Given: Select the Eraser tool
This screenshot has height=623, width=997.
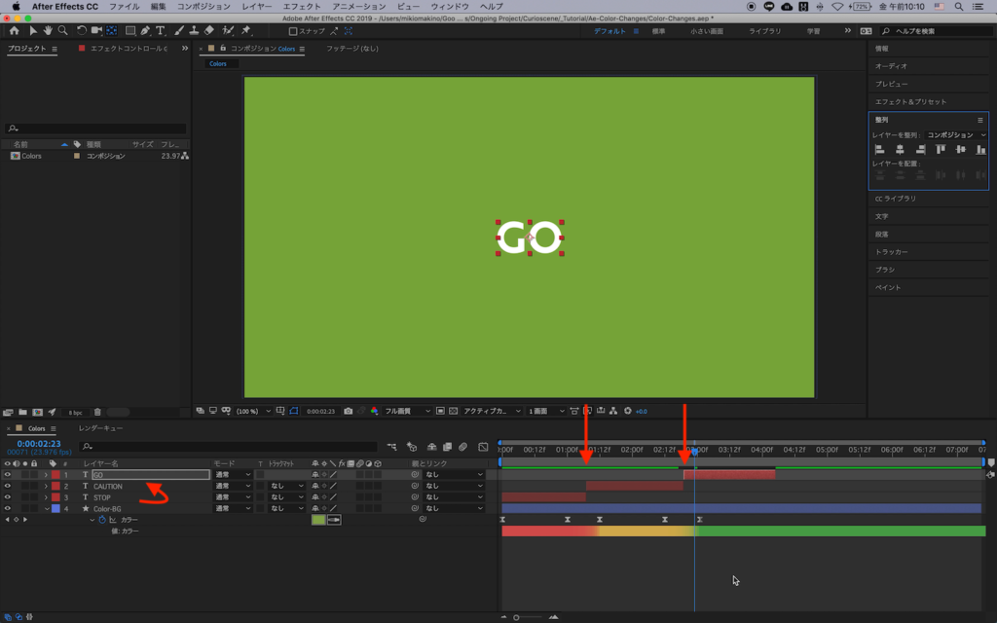Looking at the screenshot, I should [208, 31].
